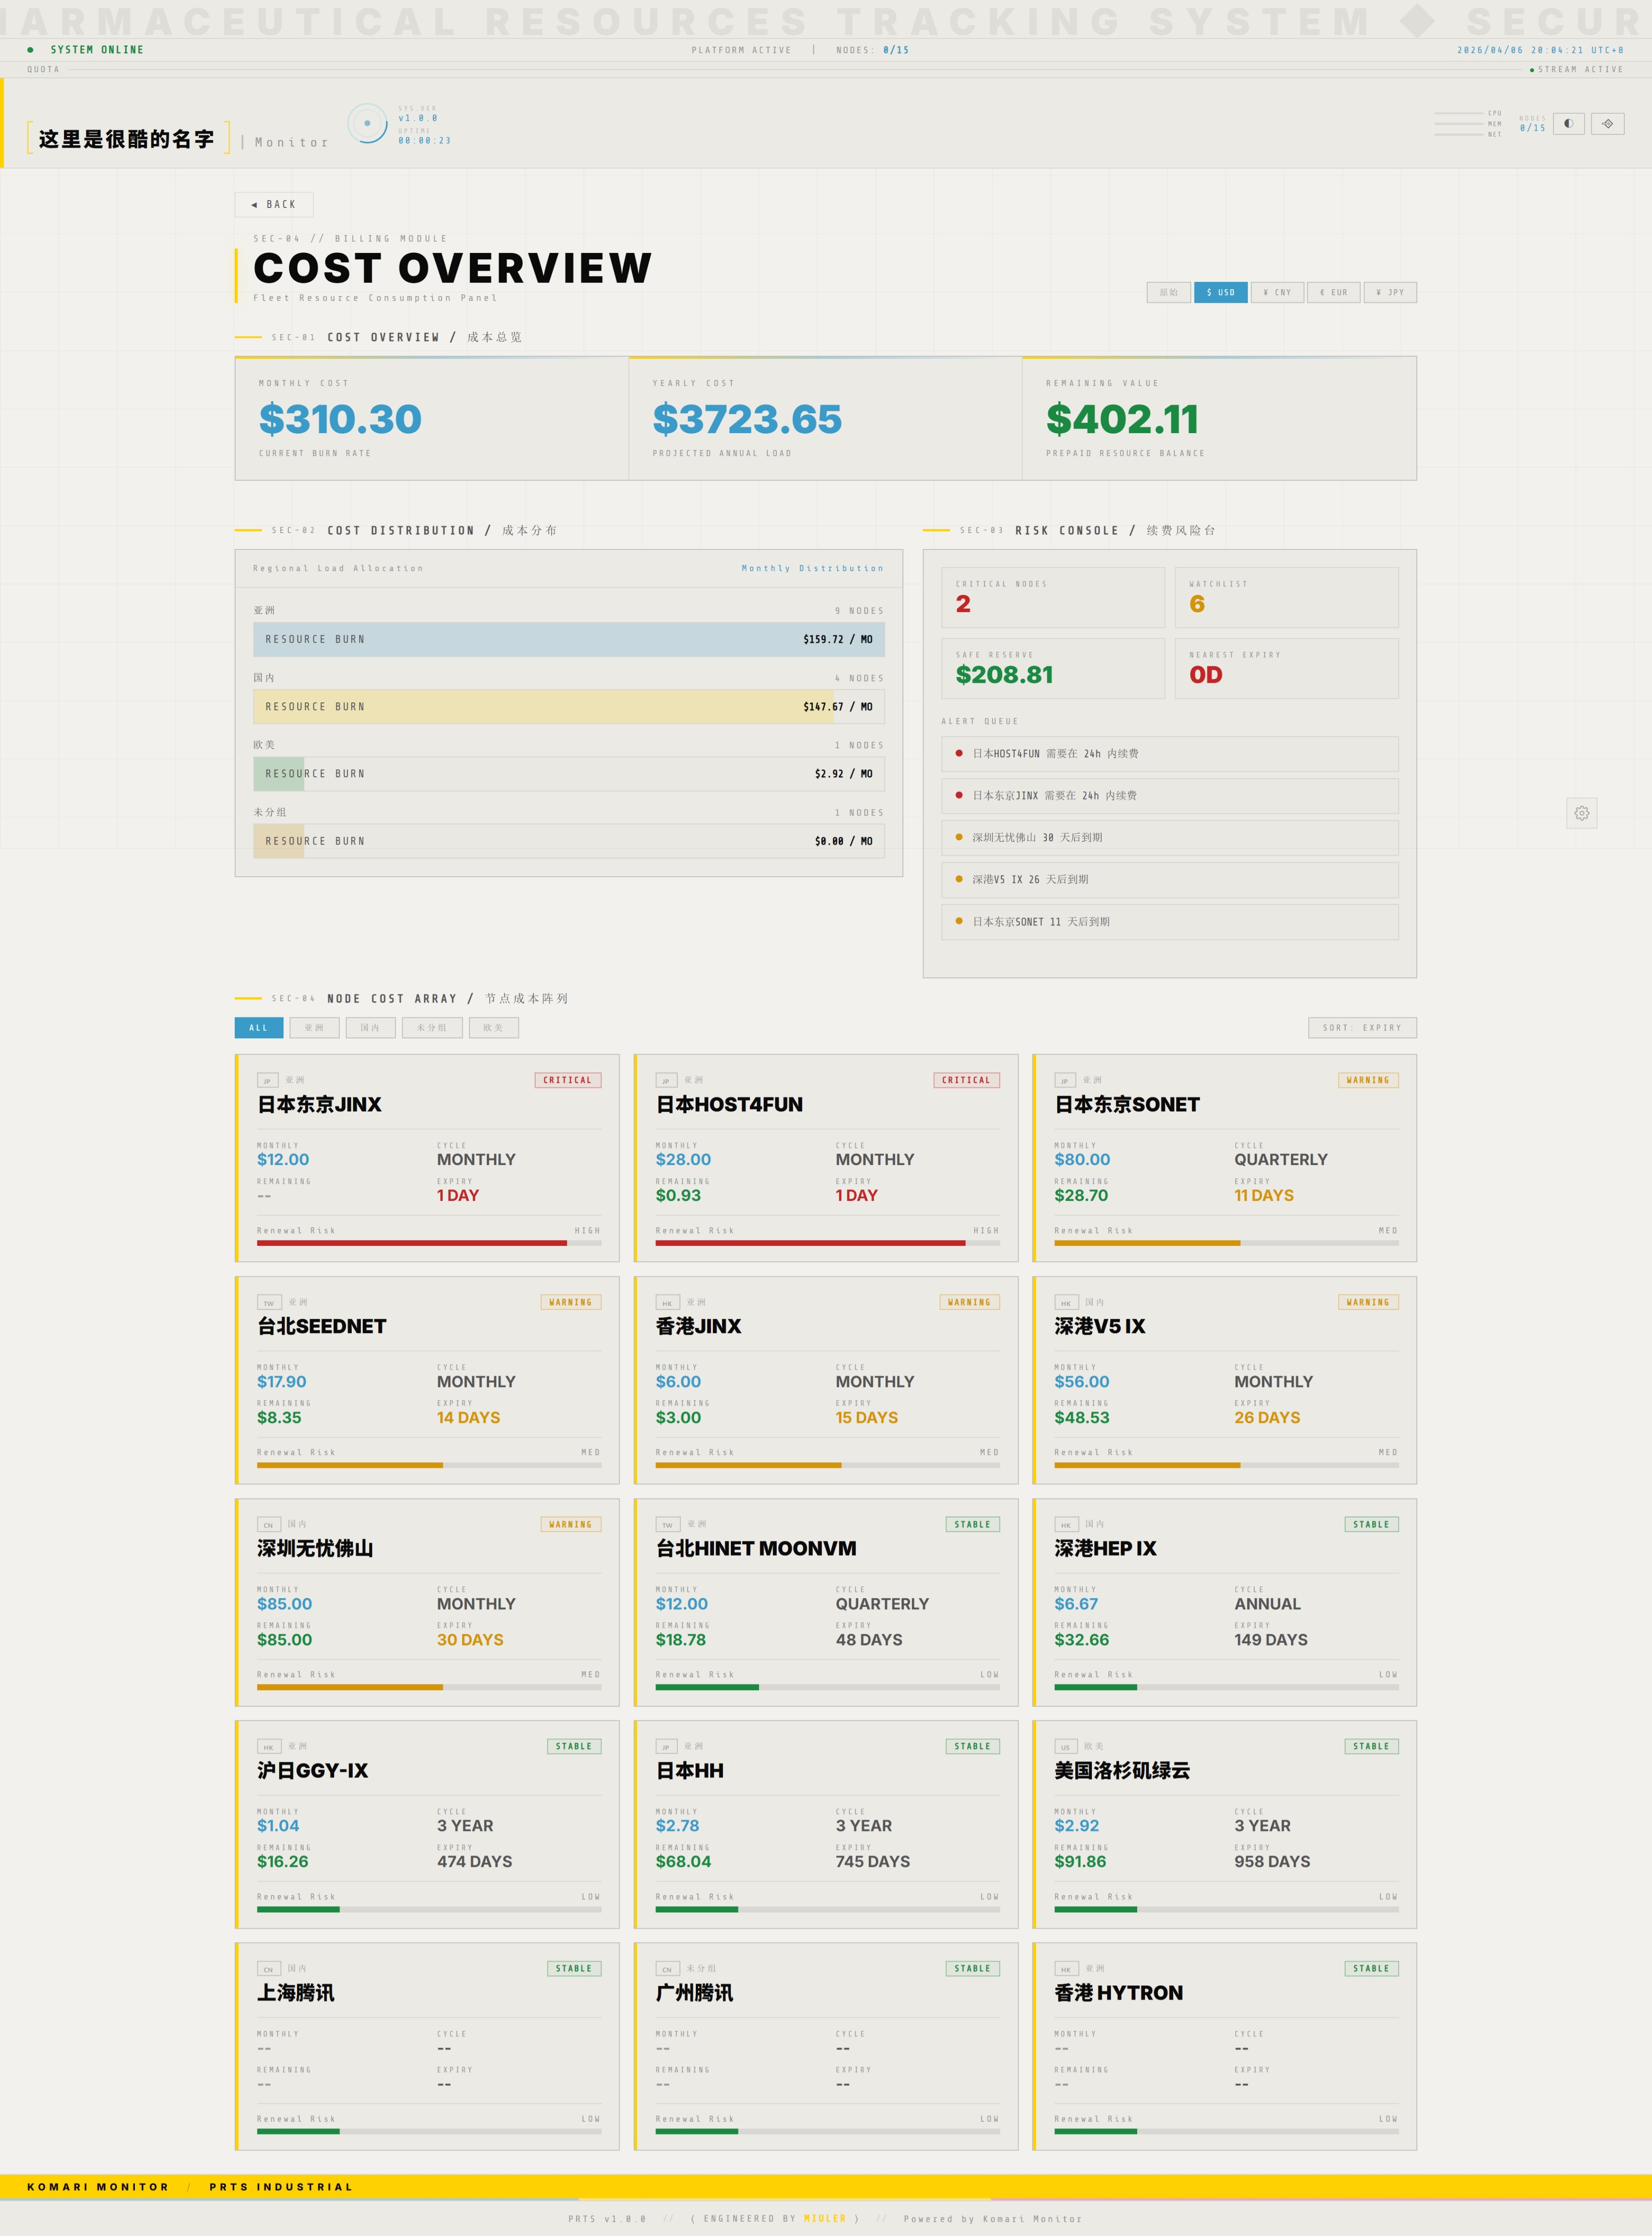This screenshot has height=2236, width=1652.
Task: Go back with the BACK button
Action: tap(274, 205)
